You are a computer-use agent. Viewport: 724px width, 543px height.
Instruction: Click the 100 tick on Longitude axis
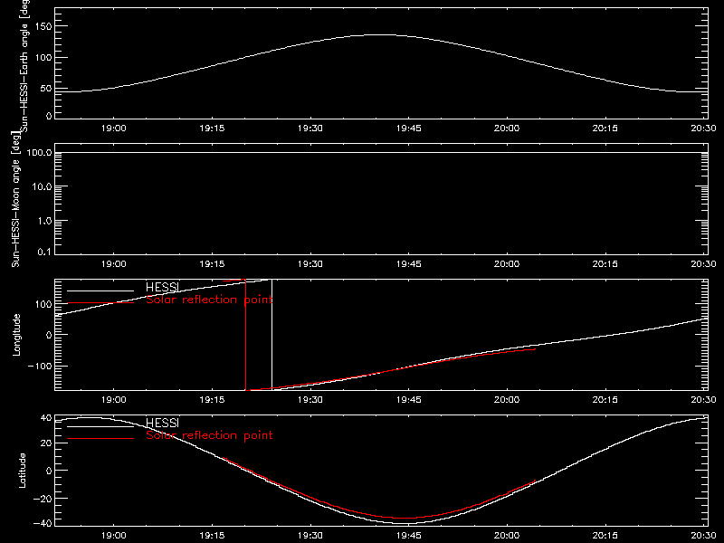click(43, 304)
